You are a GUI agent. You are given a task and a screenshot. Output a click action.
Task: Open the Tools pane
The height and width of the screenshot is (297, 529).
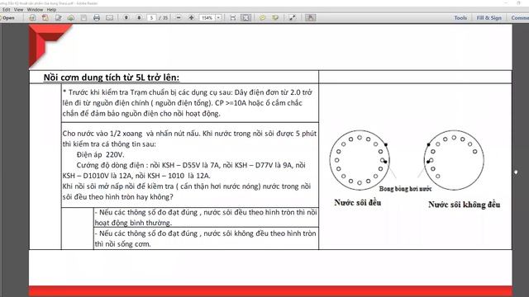pyautogui.click(x=460, y=18)
